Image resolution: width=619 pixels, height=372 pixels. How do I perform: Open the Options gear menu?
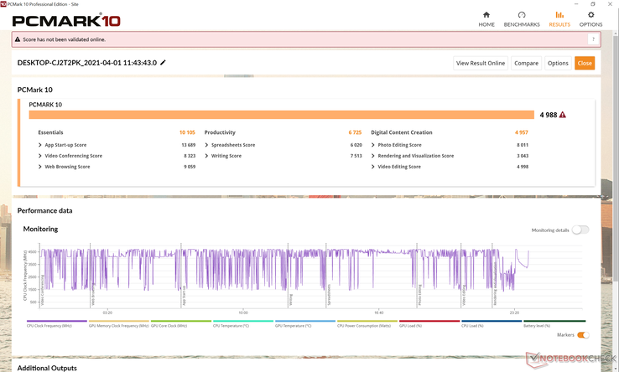[x=591, y=18]
